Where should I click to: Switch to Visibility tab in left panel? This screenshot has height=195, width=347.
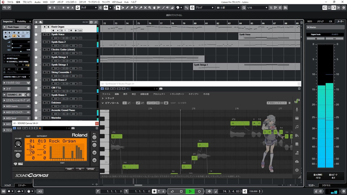coord(21,21)
